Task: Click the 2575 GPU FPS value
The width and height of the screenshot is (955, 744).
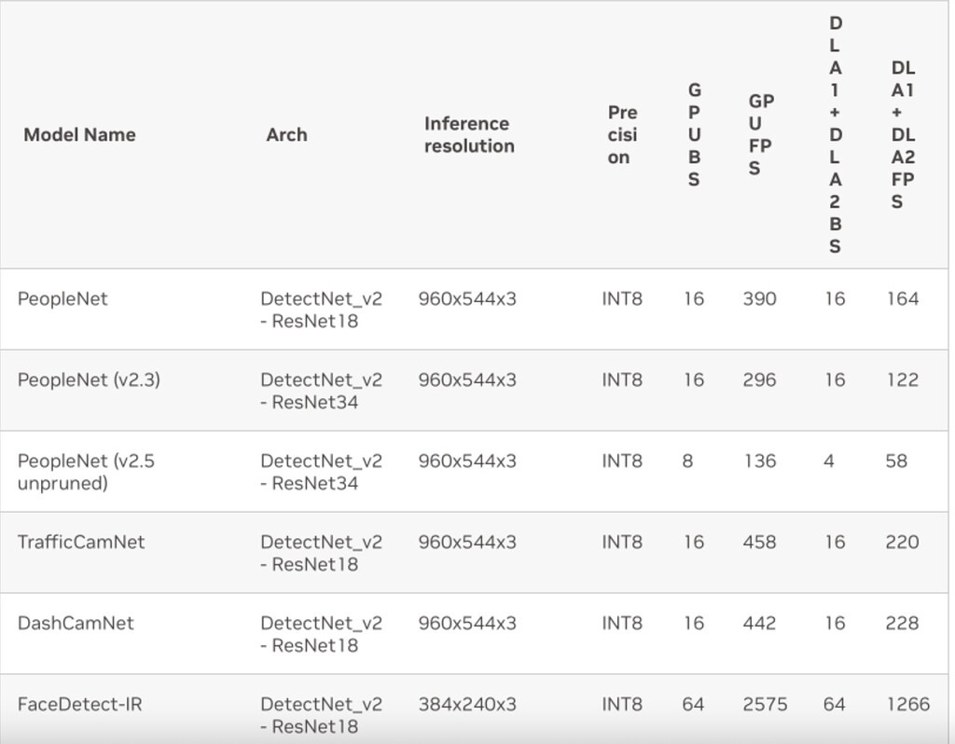Action: click(x=765, y=705)
